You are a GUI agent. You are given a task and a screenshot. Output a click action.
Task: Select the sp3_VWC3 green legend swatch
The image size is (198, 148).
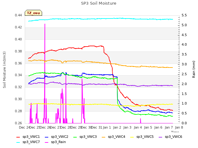75,137
